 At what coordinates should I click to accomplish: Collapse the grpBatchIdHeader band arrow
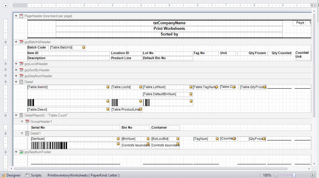tap(16, 42)
